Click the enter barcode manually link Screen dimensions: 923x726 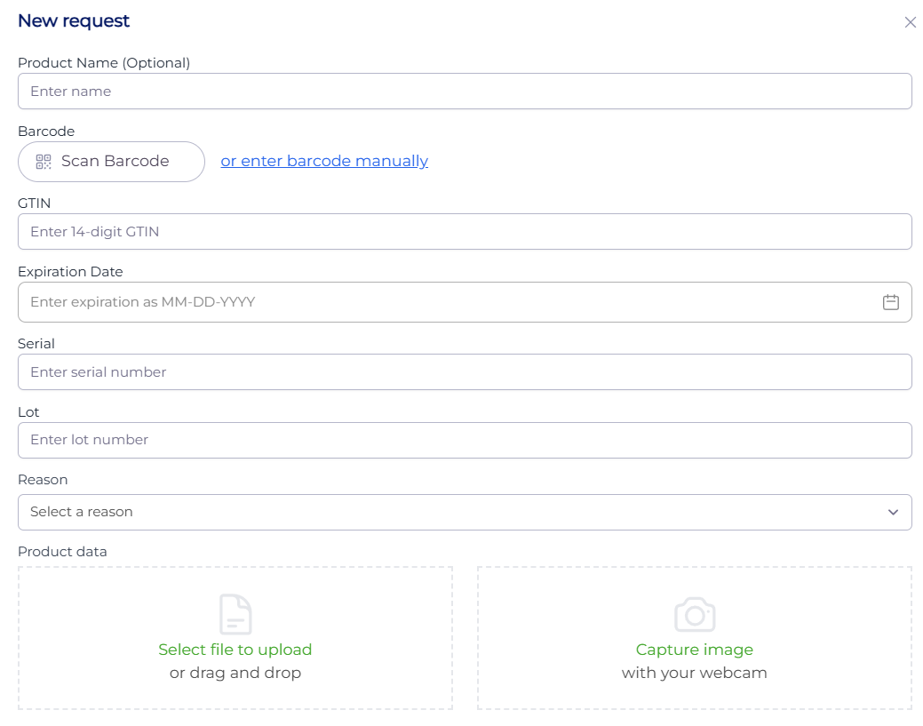[324, 161]
